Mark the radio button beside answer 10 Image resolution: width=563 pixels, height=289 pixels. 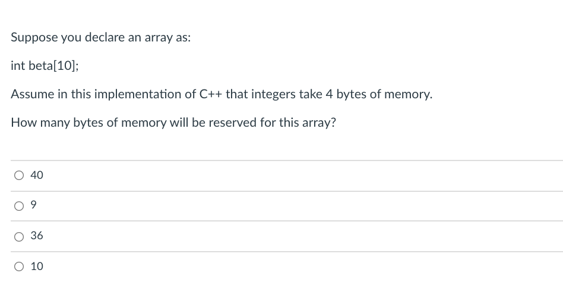pyautogui.click(x=19, y=266)
